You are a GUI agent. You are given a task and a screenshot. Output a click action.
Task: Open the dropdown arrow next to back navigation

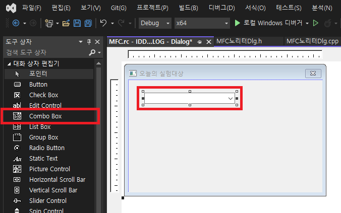coord(25,23)
